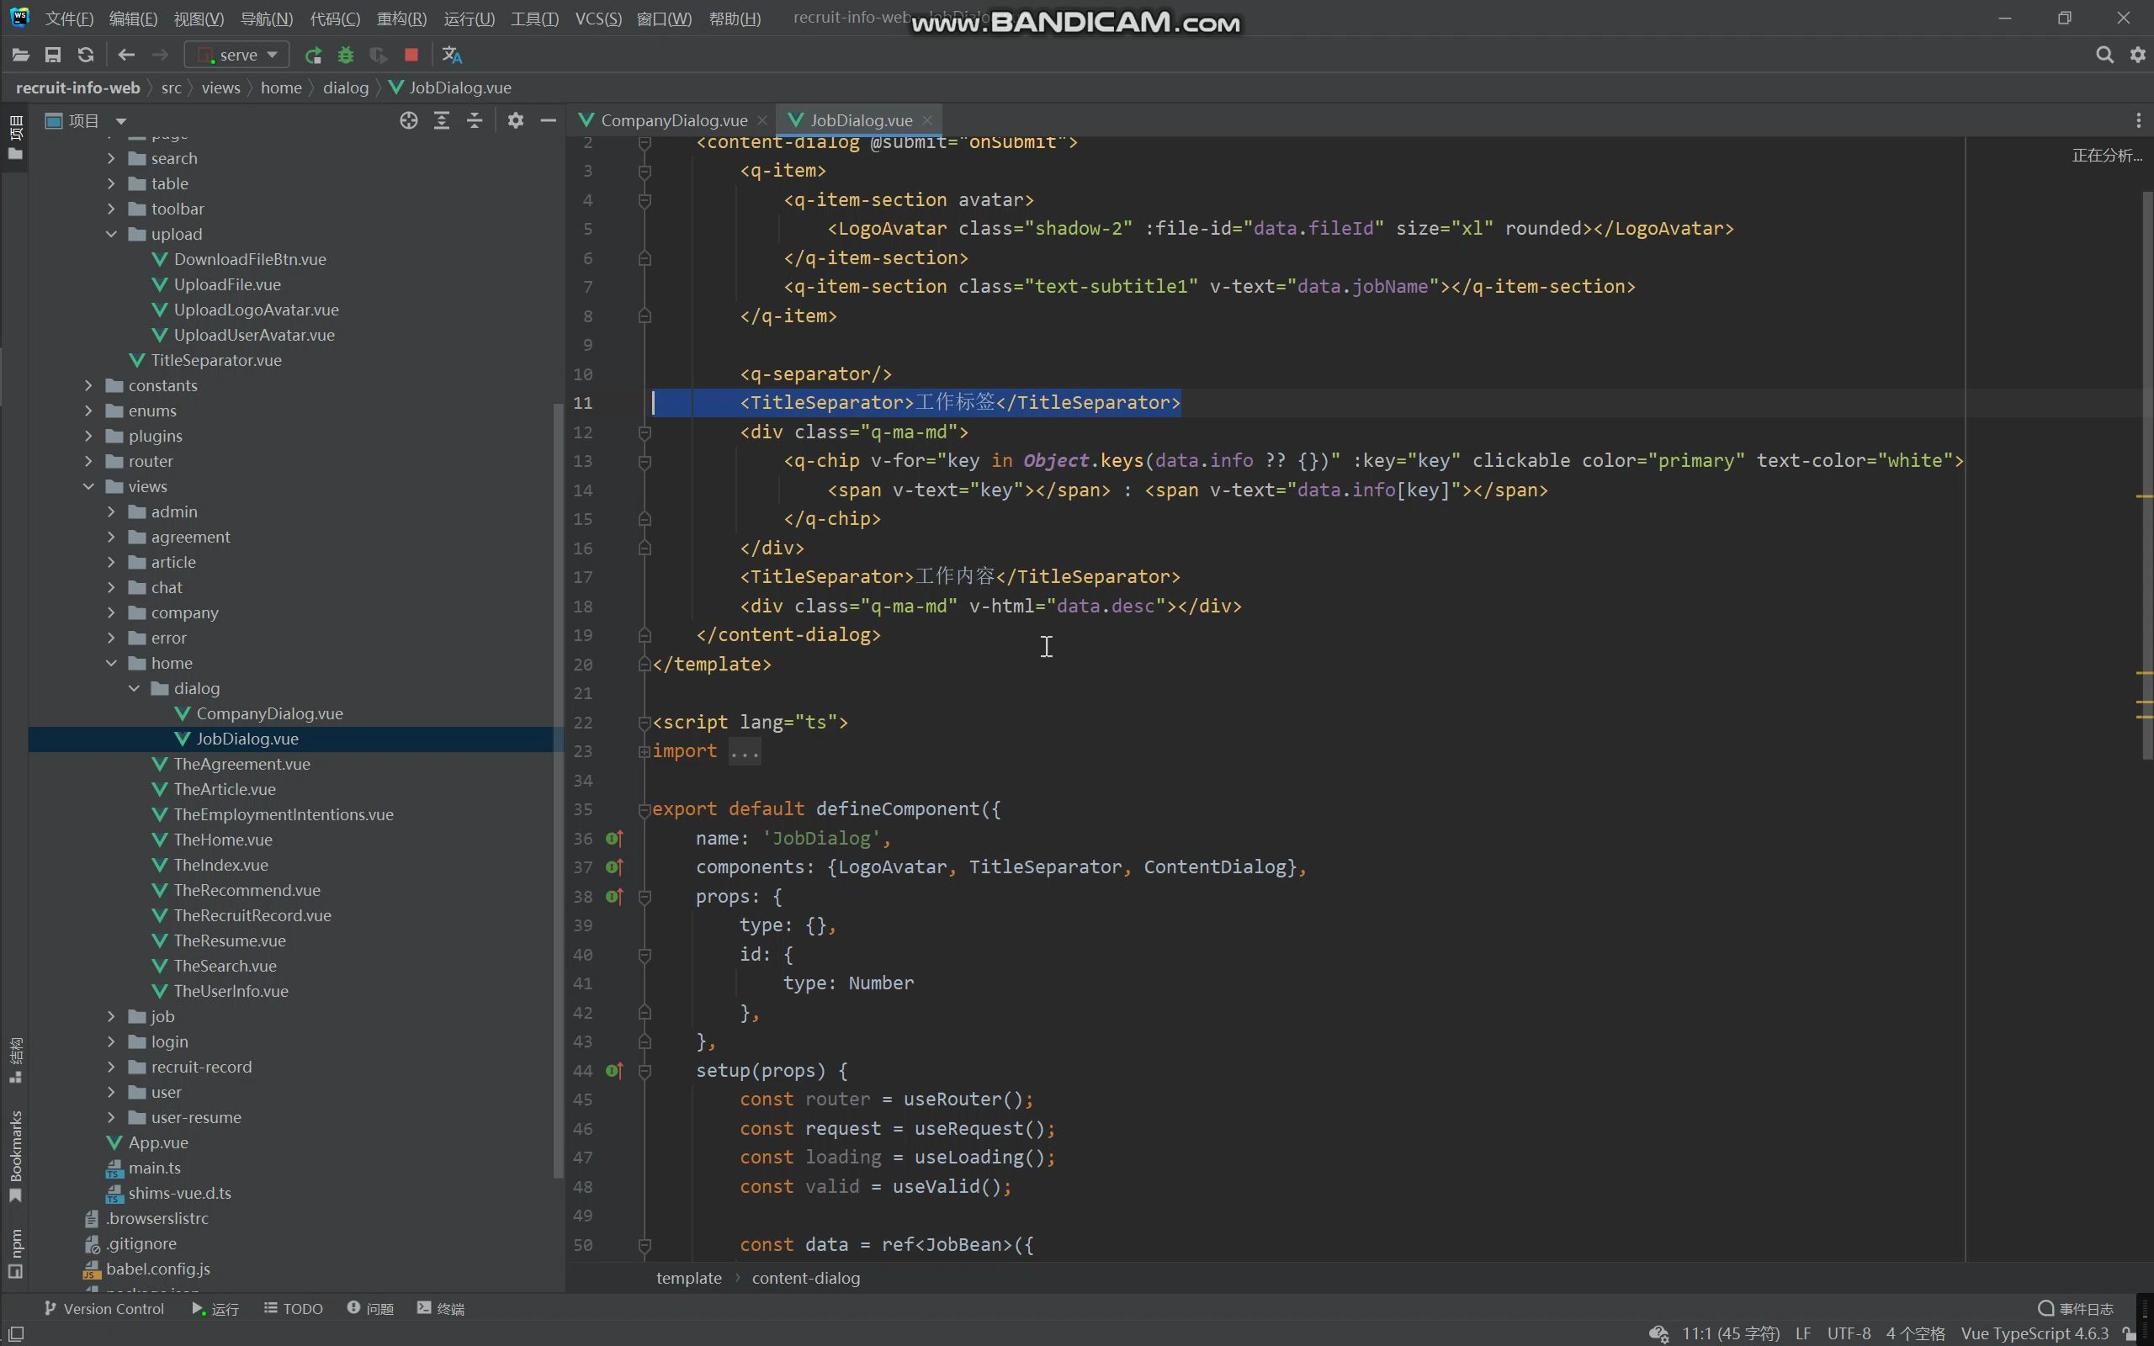Click Select Opened File target icon
The height and width of the screenshot is (1346, 2154).
pos(409,120)
